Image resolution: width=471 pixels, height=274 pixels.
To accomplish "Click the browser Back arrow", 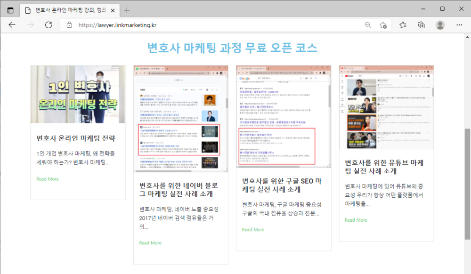I will point(12,25).
